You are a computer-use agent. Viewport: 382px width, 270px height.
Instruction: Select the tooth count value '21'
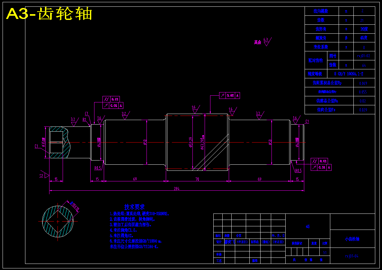(x=362, y=21)
